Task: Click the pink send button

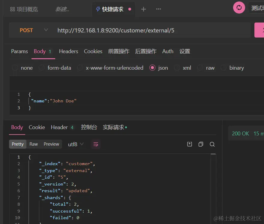Action: coord(259,30)
